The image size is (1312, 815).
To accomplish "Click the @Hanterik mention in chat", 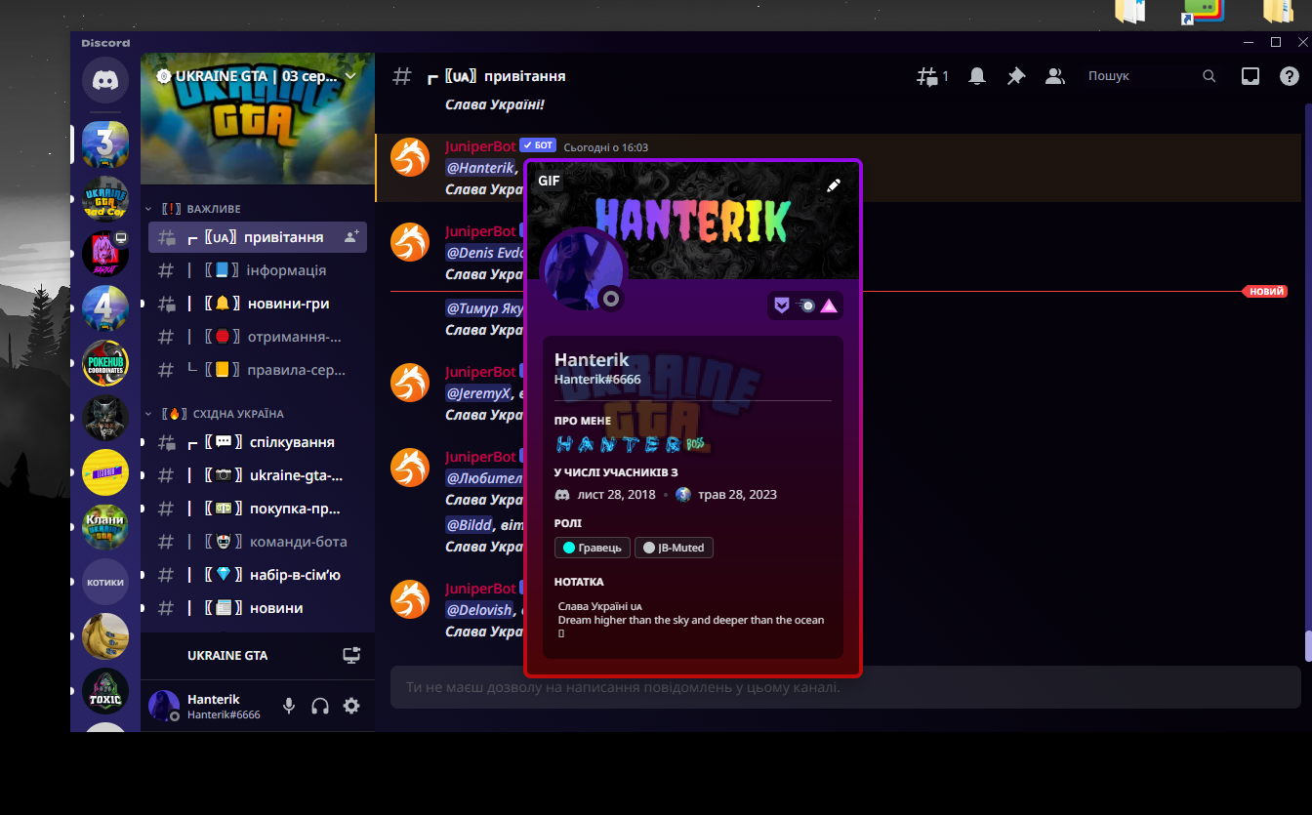I will coord(480,168).
